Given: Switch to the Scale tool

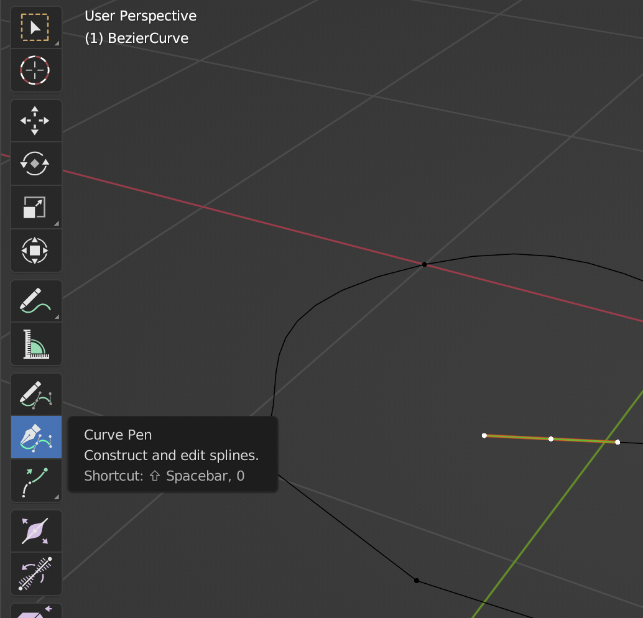Looking at the screenshot, I should 36,207.
